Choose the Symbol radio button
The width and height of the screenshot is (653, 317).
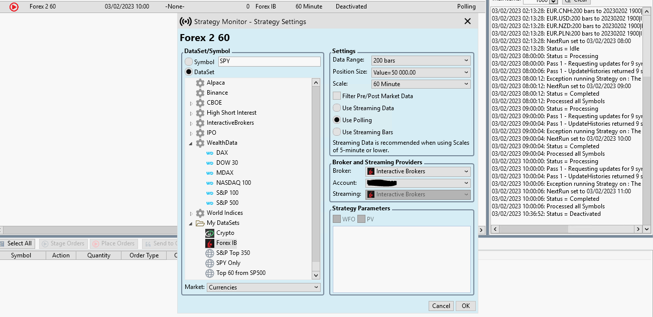coord(189,62)
